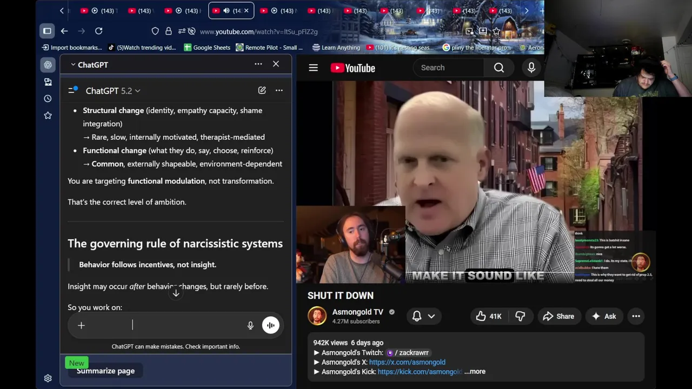The height and width of the screenshot is (389, 692).
Task: Mute the active YouTube tab audio
Action: (227, 11)
